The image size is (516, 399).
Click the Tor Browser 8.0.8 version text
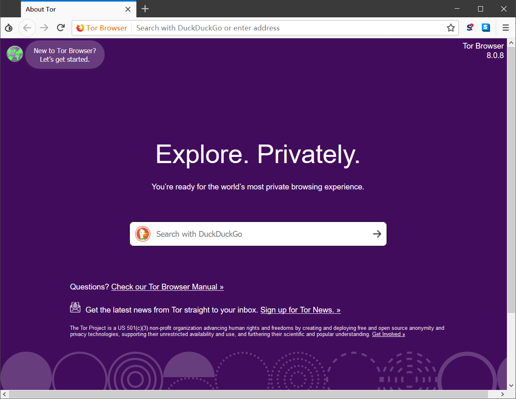coord(483,51)
